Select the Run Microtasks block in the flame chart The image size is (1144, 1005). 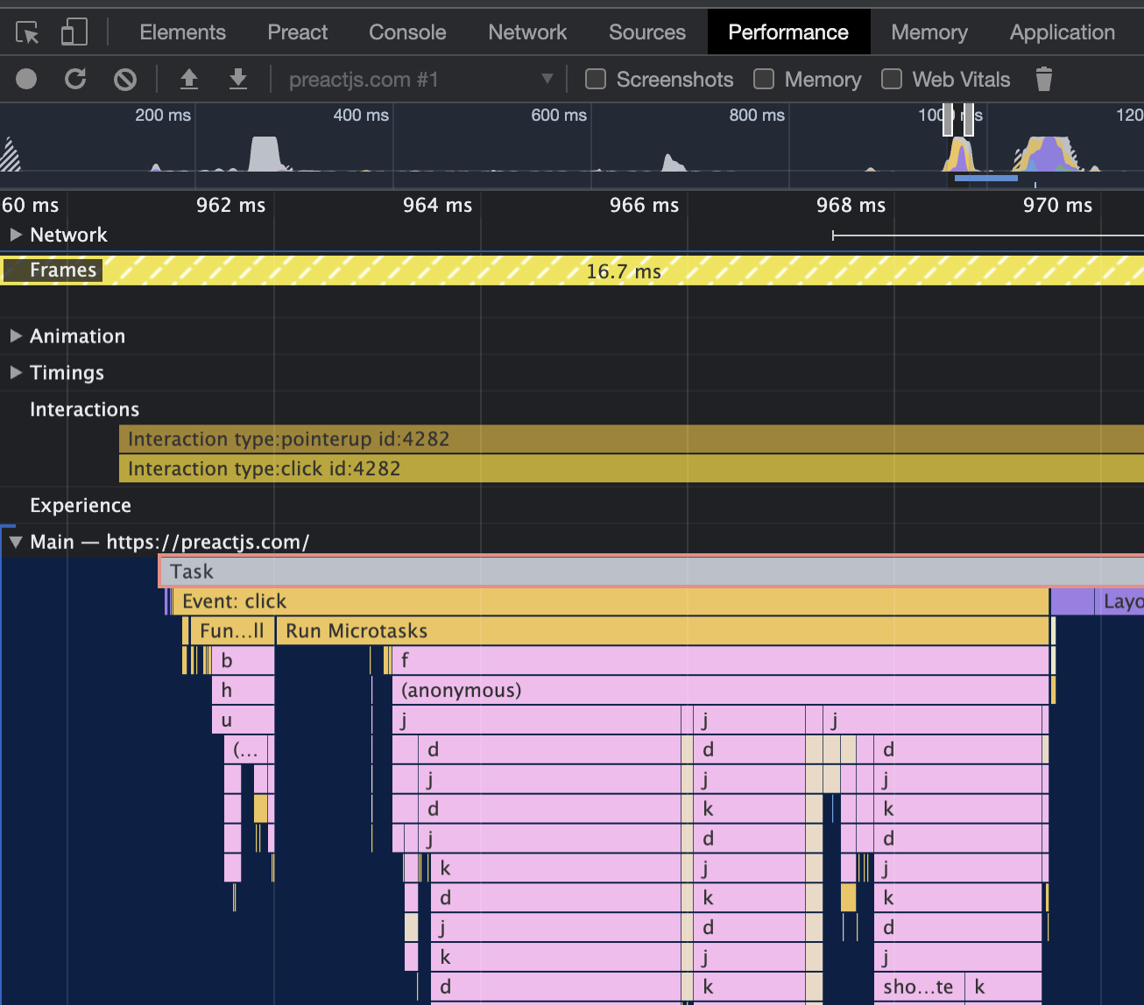526,630
